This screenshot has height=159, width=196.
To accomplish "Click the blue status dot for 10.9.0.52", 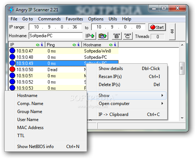I will click(12, 82).
